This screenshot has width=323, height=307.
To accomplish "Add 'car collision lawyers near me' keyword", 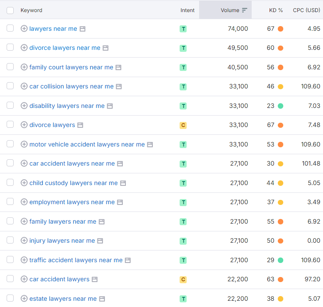I will click(x=24, y=86).
